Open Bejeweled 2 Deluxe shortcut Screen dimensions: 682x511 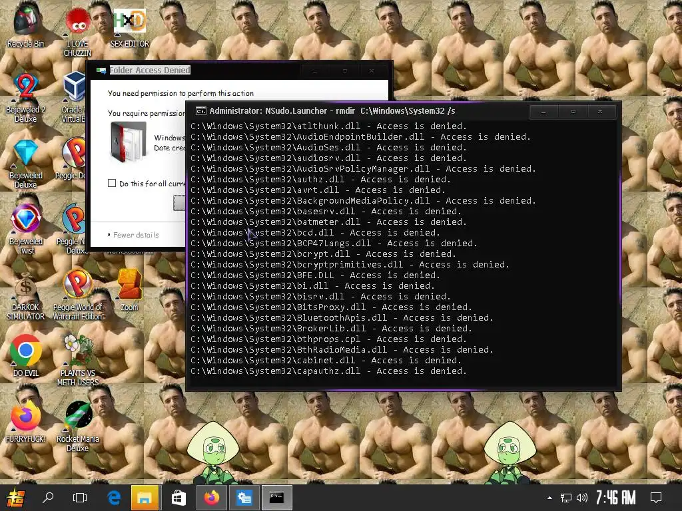(x=26, y=98)
